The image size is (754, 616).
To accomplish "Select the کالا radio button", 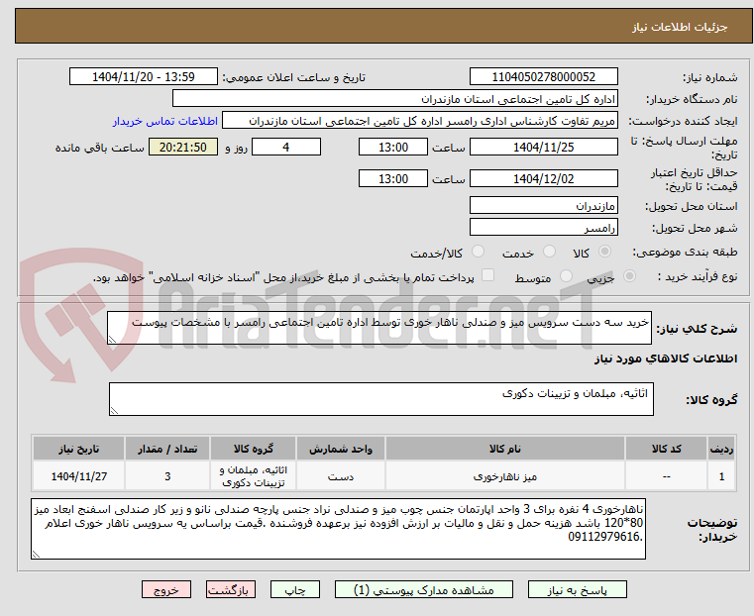I will point(605,252).
